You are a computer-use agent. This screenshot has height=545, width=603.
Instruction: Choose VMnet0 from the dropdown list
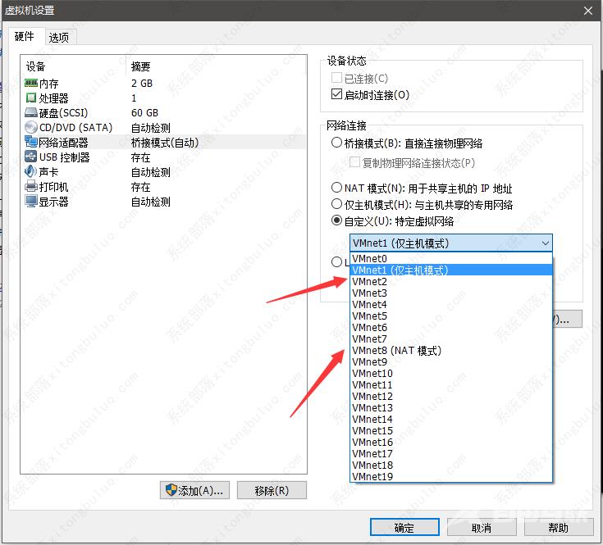click(450, 258)
